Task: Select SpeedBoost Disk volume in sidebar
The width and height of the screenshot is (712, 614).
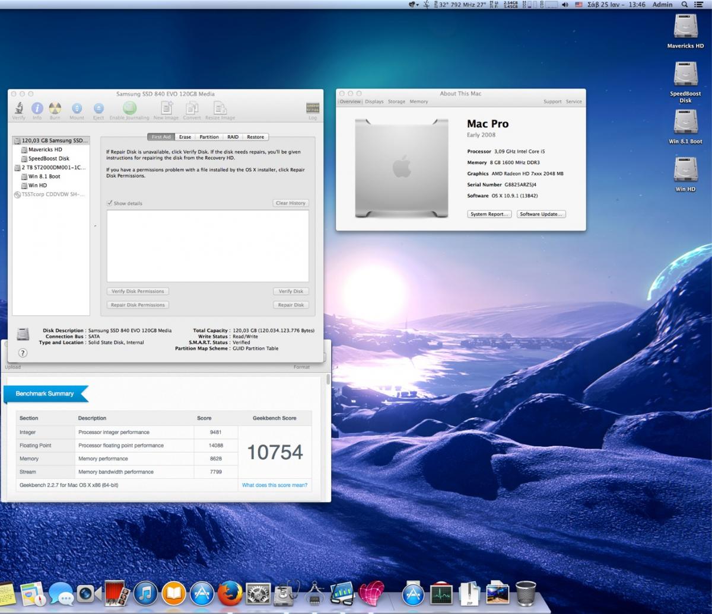Action: 51,158
